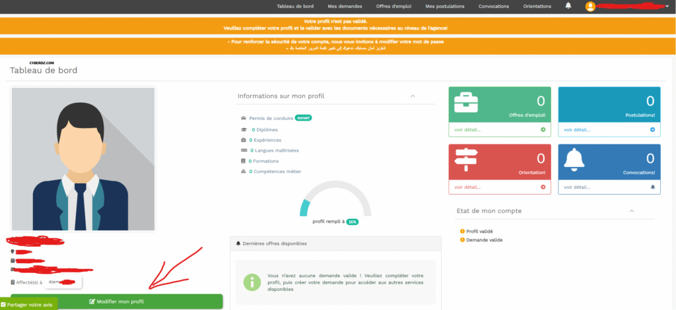Click the building icon beside Affecté(e) à

[x=13, y=282]
